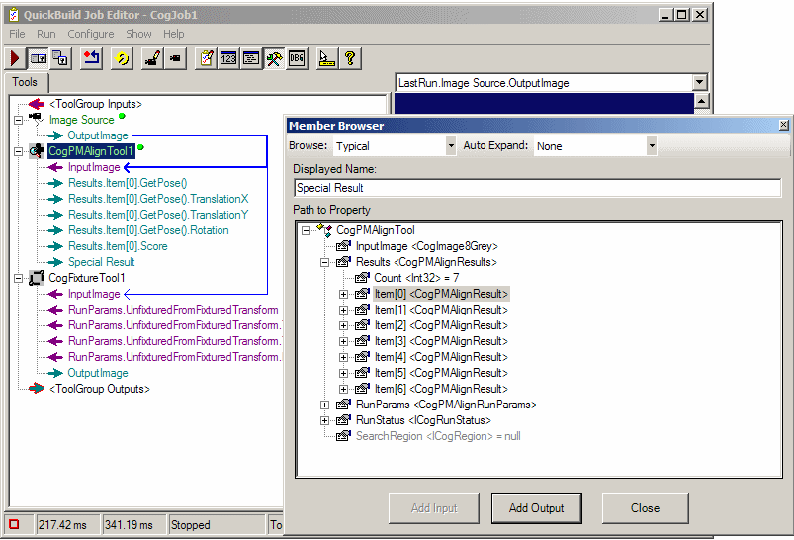This screenshot has width=794, height=540.
Task: Open the Help menu
Action: (174, 34)
